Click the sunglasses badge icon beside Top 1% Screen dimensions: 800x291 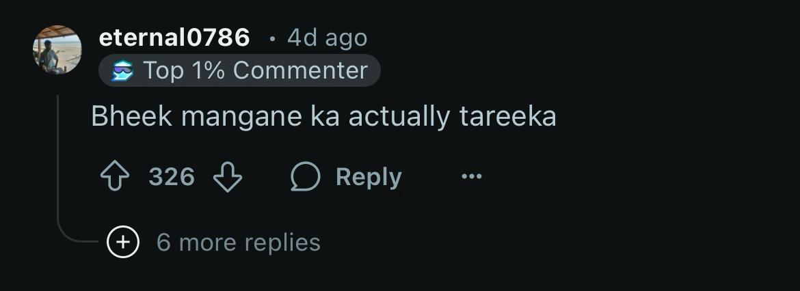(123, 71)
